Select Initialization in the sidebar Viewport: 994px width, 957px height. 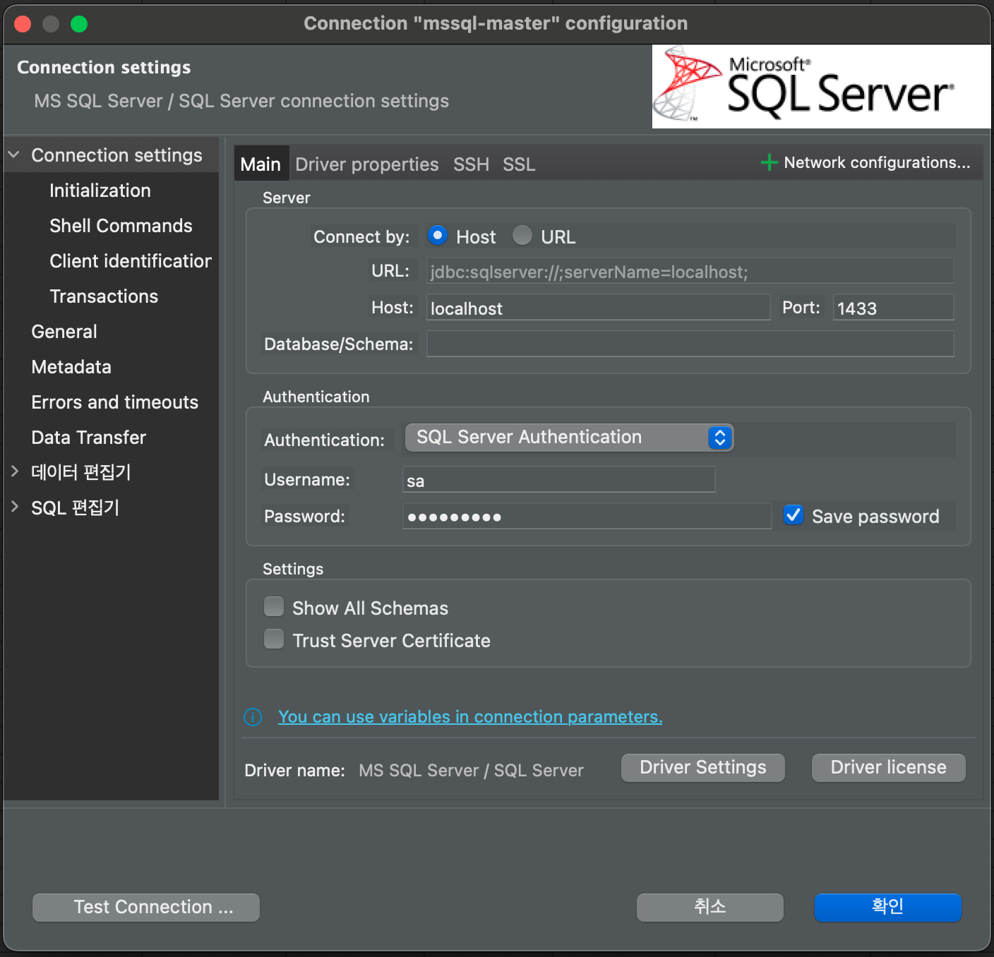coord(100,191)
